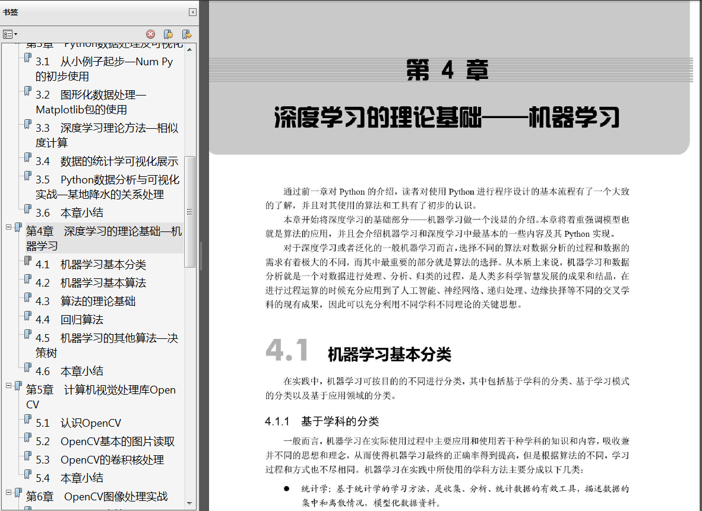This screenshot has height=511, width=702.
Task: Click bookmark icon beside 3.3 深度学习理论方法
Action: (28, 124)
